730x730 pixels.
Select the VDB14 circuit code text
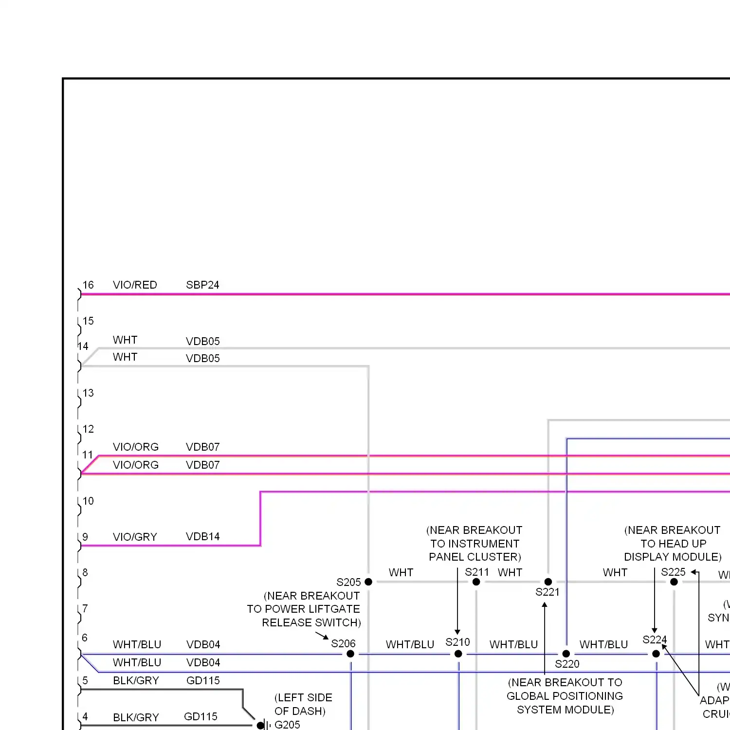click(x=202, y=536)
